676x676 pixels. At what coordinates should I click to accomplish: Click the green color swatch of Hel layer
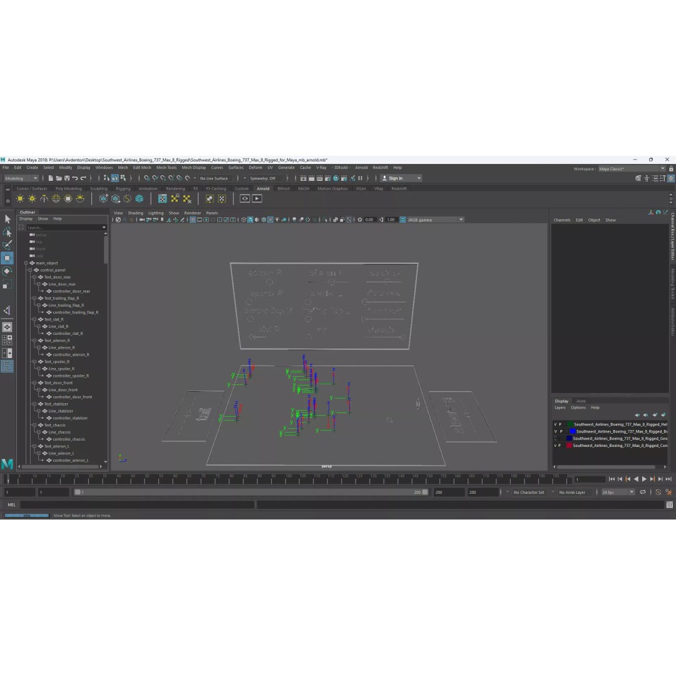click(x=570, y=424)
